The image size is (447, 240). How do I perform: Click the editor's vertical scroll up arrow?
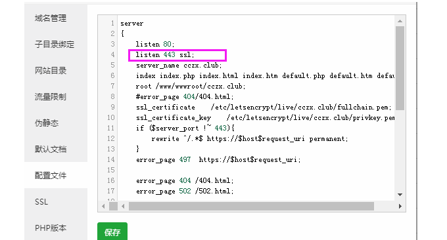click(400, 21)
